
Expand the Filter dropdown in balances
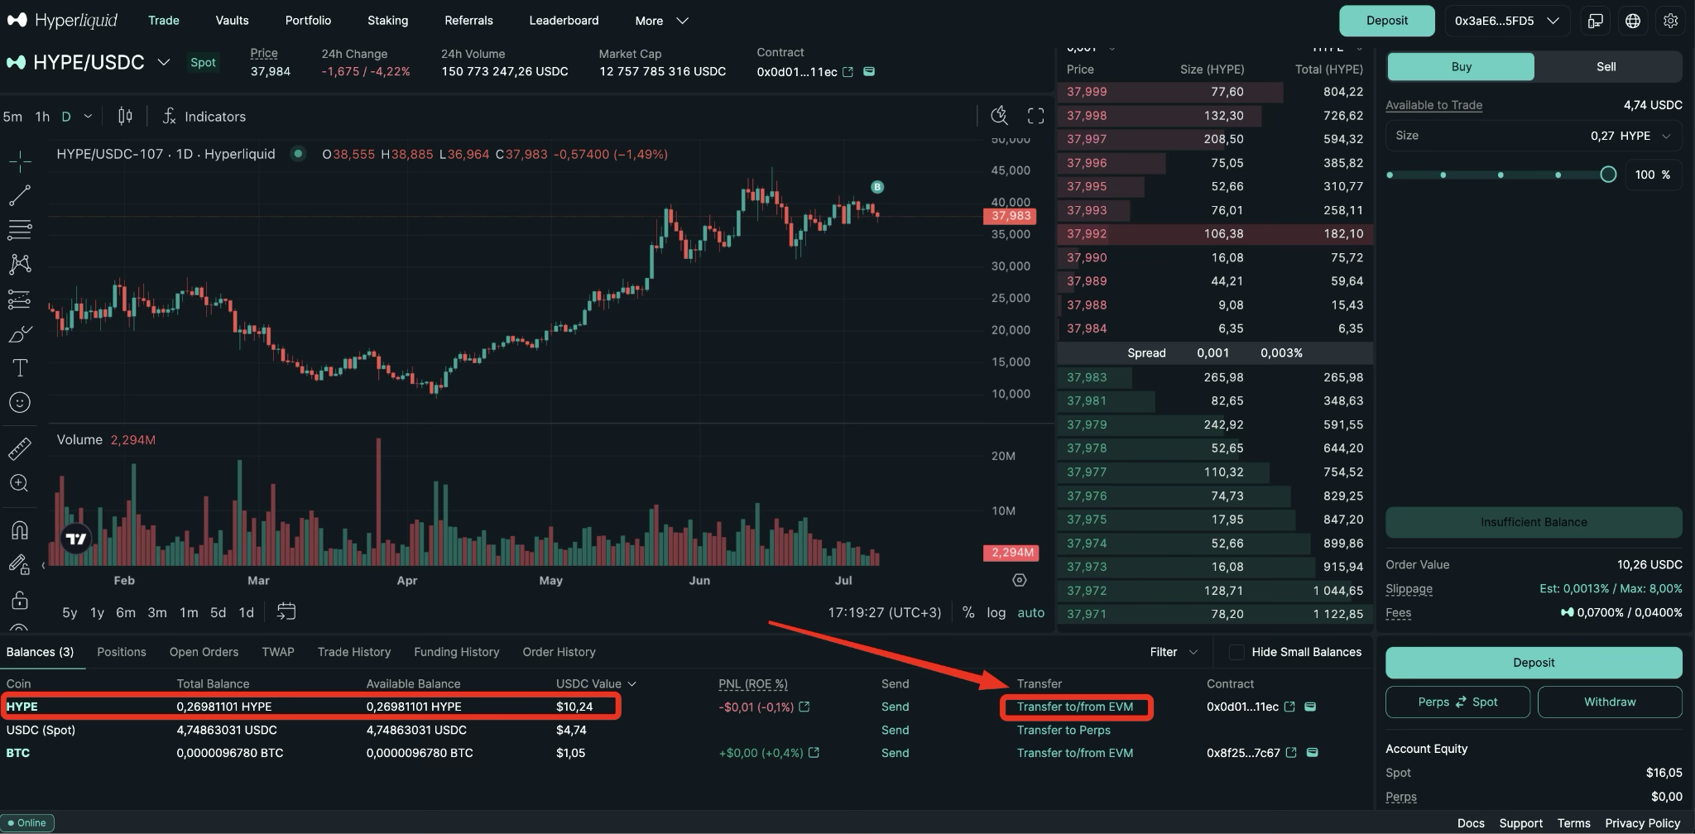coord(1173,652)
